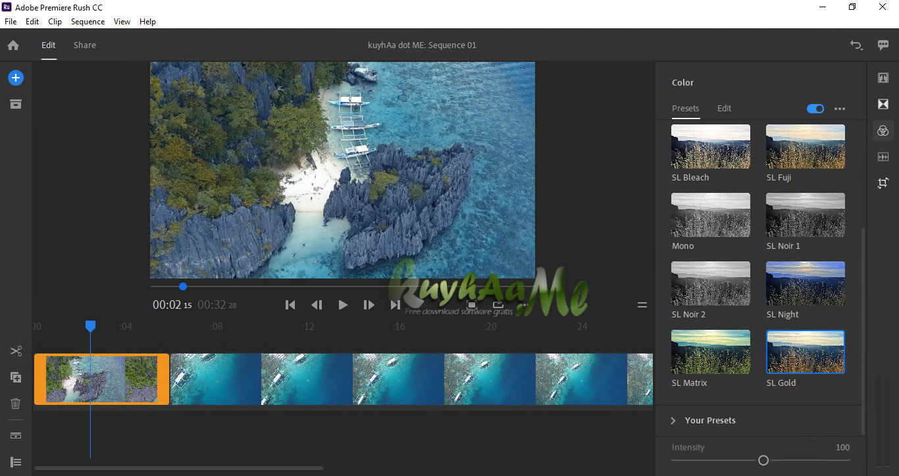
Task: Go to the Home screen icon
Action: click(x=13, y=45)
